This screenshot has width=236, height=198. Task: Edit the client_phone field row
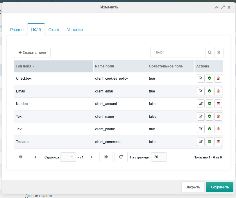[201, 129]
